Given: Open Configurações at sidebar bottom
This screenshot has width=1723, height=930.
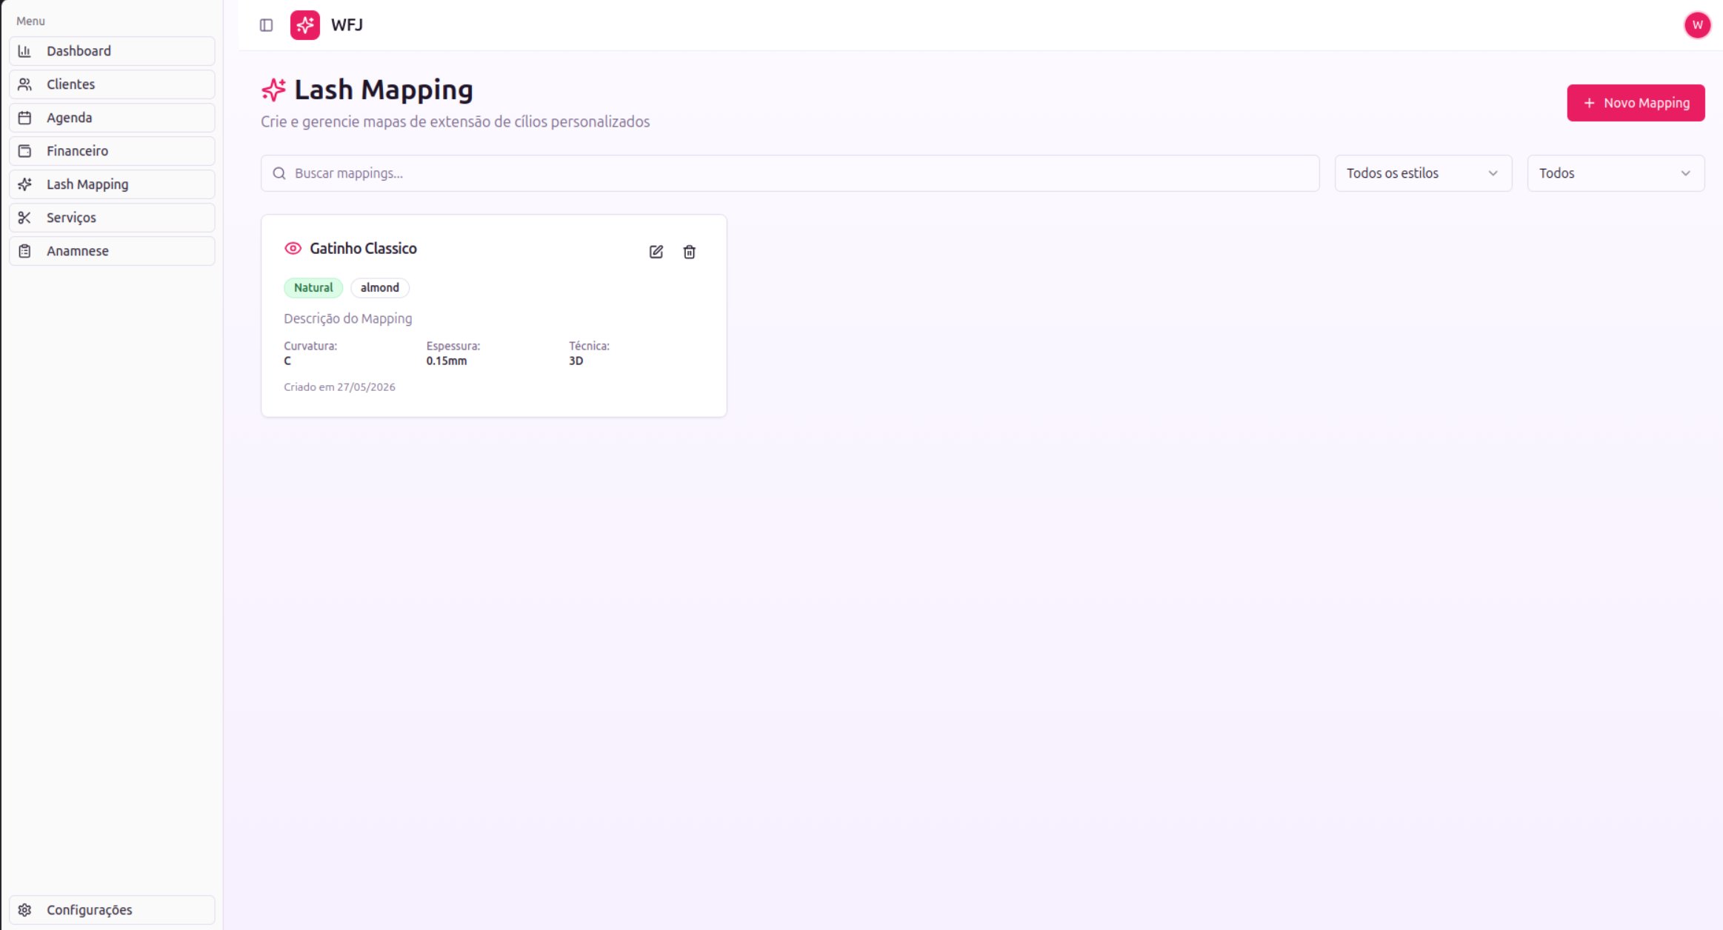Looking at the screenshot, I should coord(112,910).
